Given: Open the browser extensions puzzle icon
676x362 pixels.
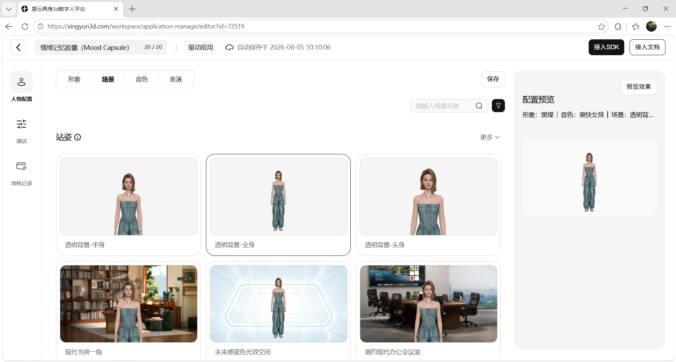Looking at the screenshot, I should (618, 26).
